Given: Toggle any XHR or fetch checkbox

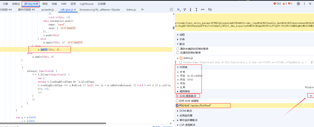Looking at the screenshot, I should [178, 101].
